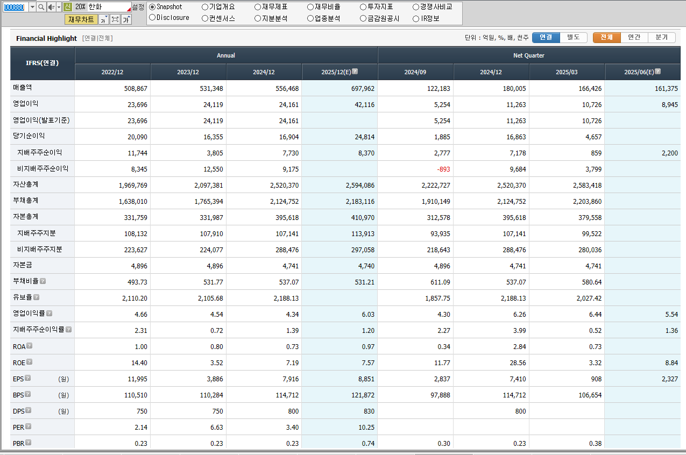Click the IFRS(연결) table header
The width and height of the screenshot is (686, 455).
(x=43, y=63)
